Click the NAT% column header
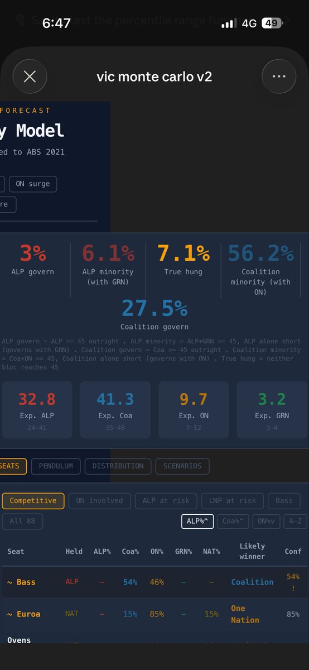Screen dimensions: 309x670 [x=211, y=551]
